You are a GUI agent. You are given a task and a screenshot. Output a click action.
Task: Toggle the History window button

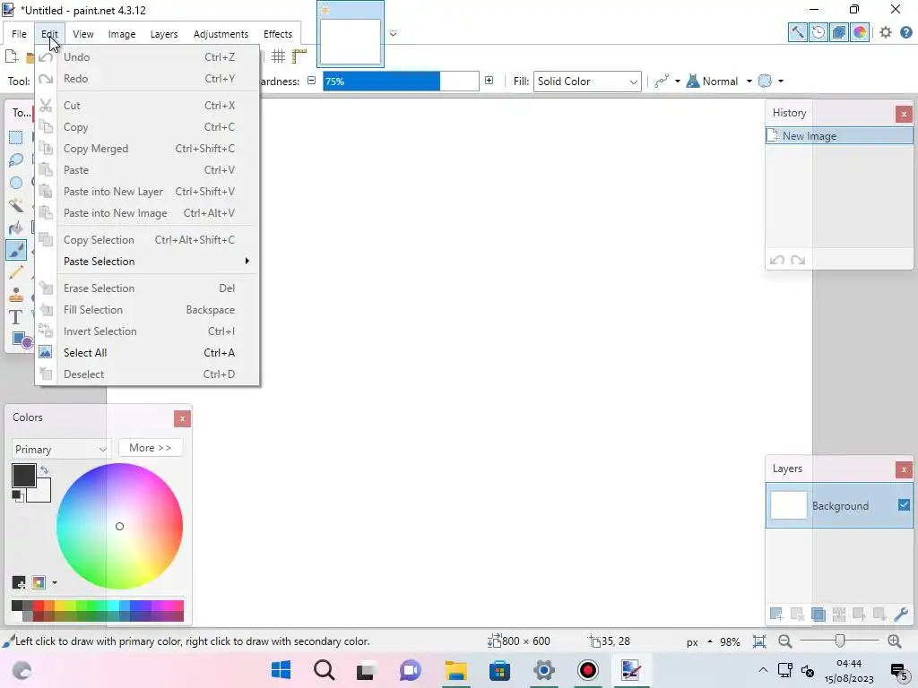click(x=818, y=33)
